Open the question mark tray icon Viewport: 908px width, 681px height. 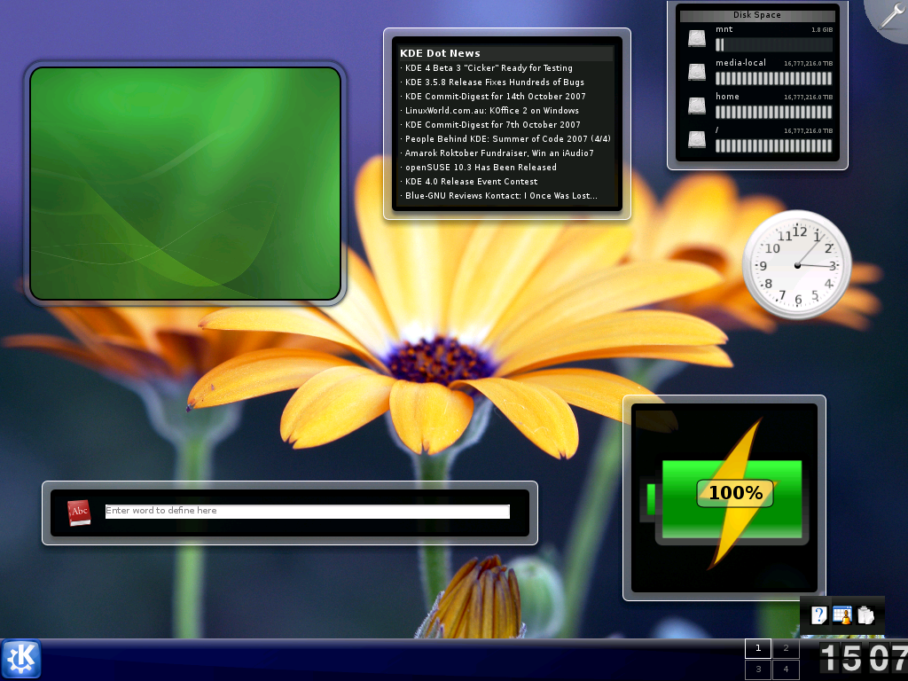(x=818, y=615)
